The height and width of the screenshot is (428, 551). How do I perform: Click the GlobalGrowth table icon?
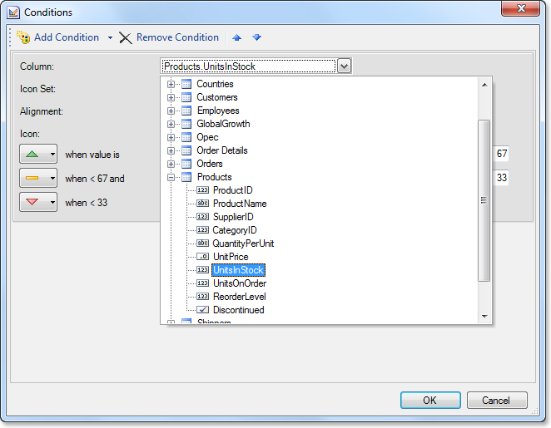tap(186, 124)
